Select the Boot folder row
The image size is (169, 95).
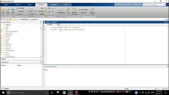pos(7,42)
